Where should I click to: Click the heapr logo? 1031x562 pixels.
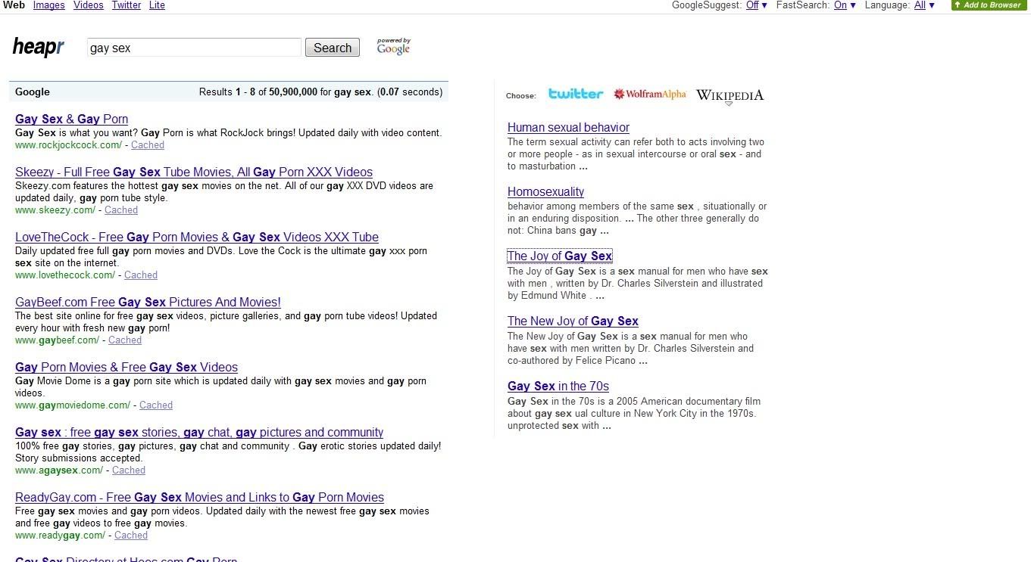click(x=38, y=47)
